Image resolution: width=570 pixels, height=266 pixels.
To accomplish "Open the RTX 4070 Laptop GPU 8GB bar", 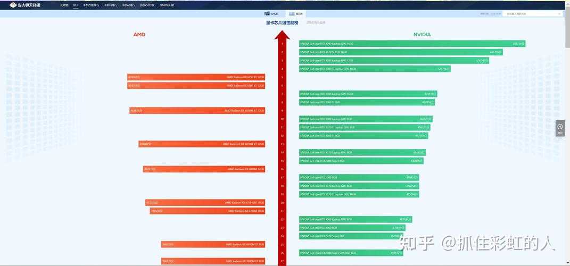I will click(x=362, y=152).
